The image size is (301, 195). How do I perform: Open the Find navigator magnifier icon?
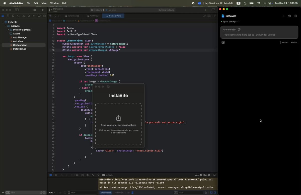(18, 16)
